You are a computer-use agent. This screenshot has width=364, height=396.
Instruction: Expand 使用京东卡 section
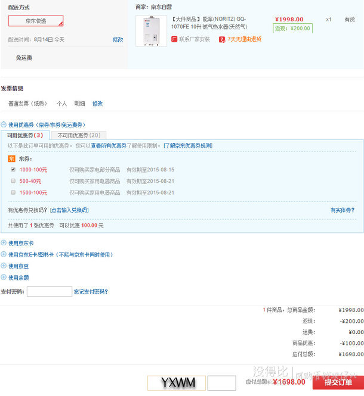4,243
